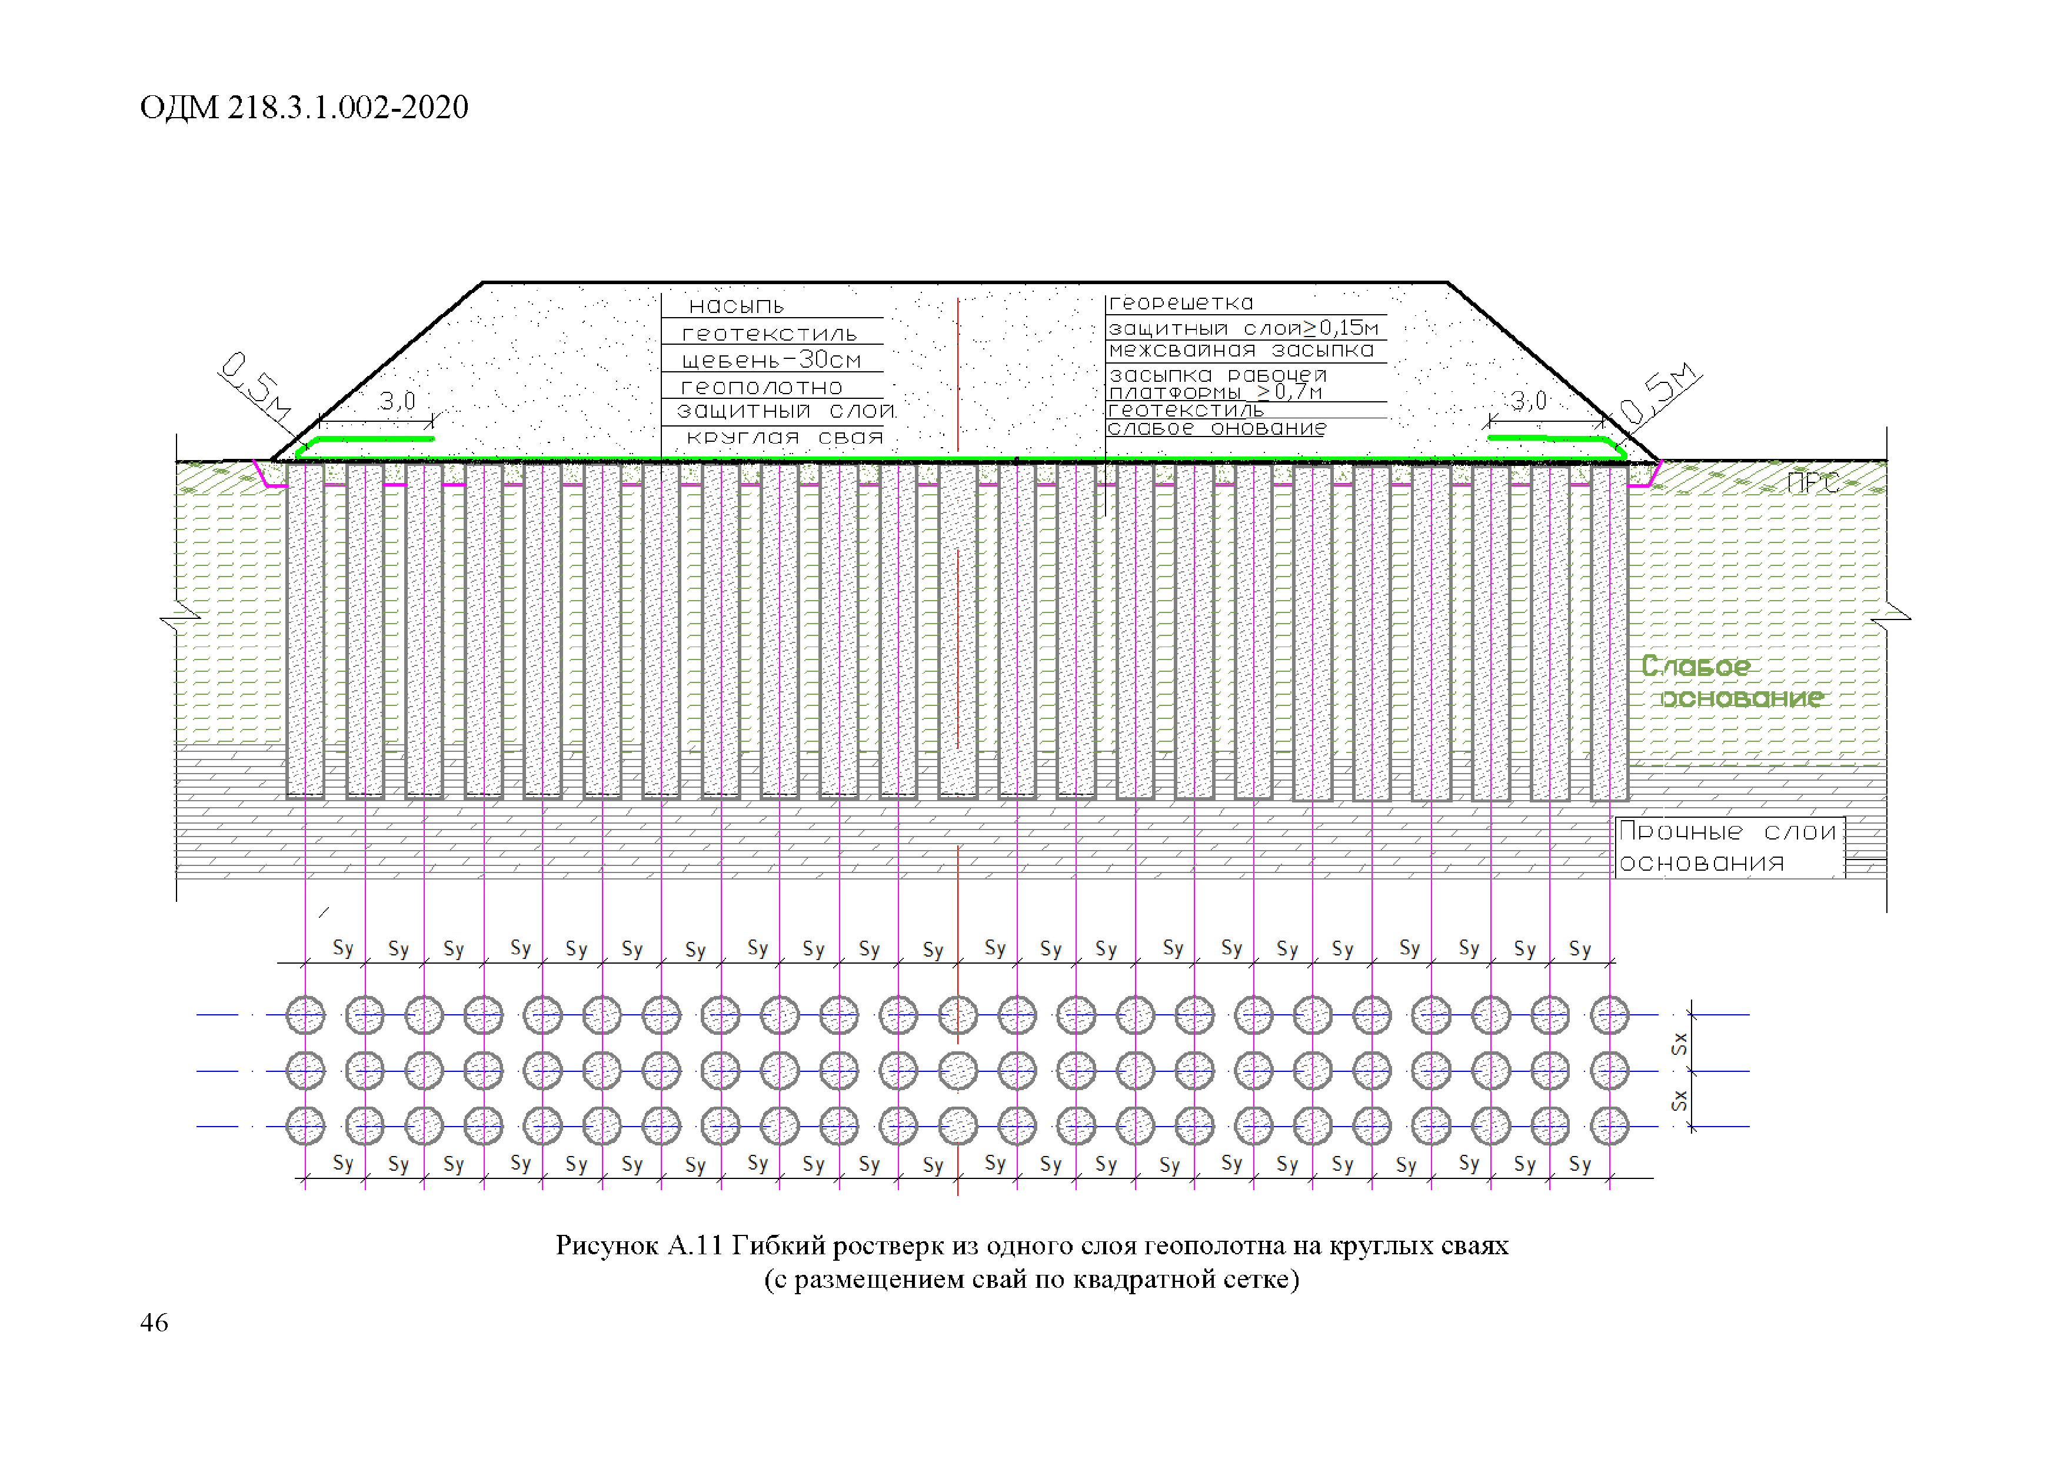This screenshot has height=1459, width=2064.
Task: Click the page number "46"
Action: (154, 1323)
